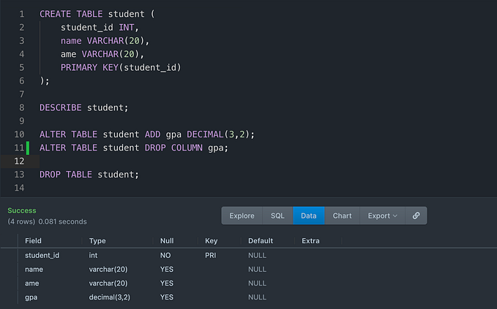The width and height of the screenshot is (497, 309).
Task: Place cursor on the DESCRIBE student line
Action: 84,108
